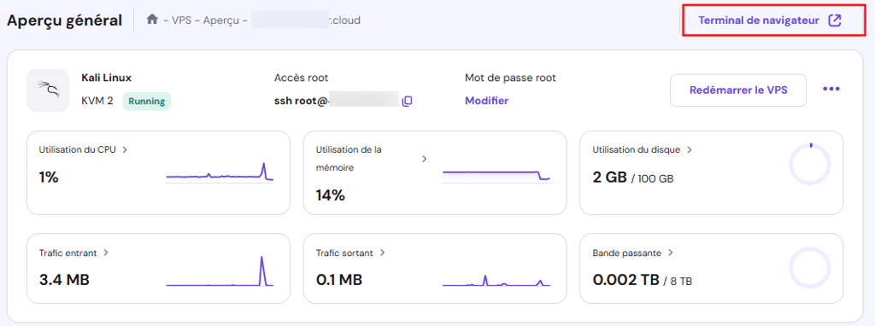Click Redémarrer le VPS button
875x326 pixels.
(738, 90)
